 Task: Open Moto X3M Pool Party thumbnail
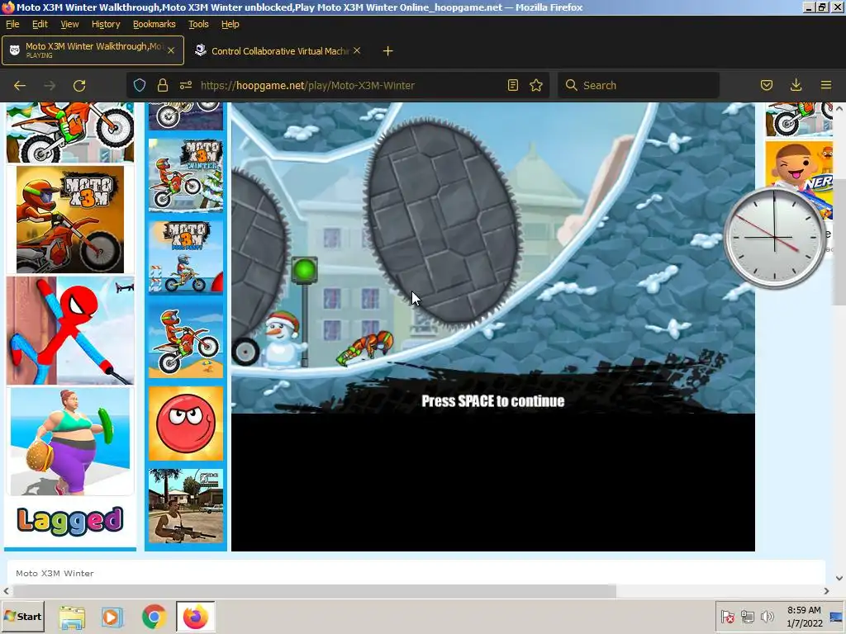click(x=186, y=258)
